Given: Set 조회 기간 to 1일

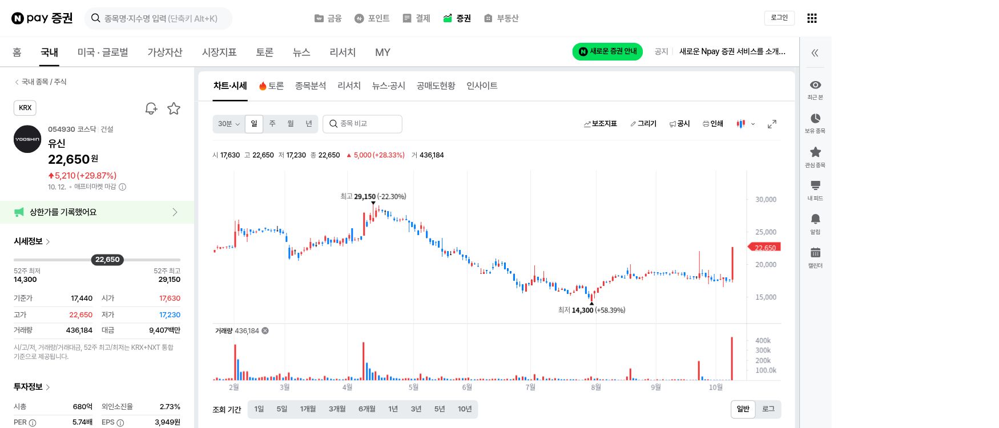Looking at the screenshot, I should pyautogui.click(x=259, y=409).
